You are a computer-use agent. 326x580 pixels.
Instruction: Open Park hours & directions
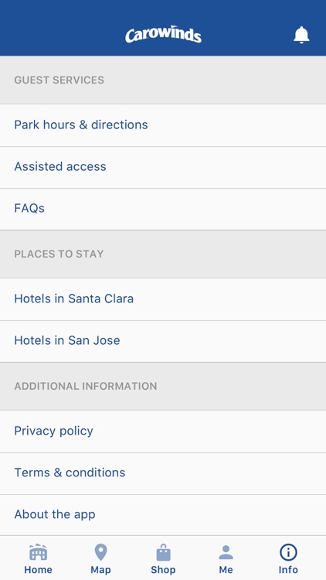(163, 125)
